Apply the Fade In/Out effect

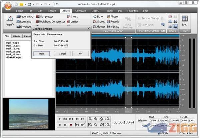[x=25, y=16]
